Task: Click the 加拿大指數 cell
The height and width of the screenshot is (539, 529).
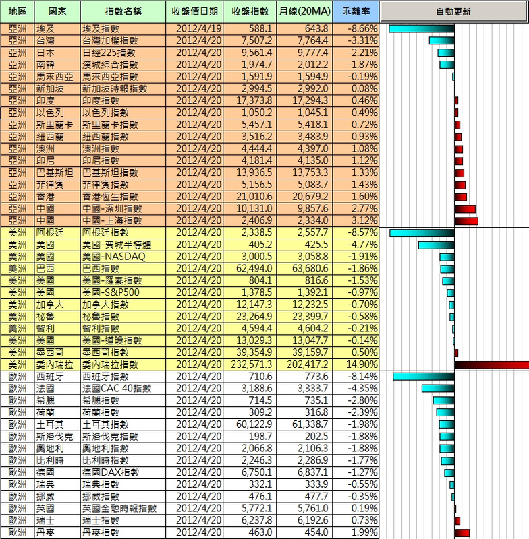Action: pyautogui.click(x=123, y=305)
